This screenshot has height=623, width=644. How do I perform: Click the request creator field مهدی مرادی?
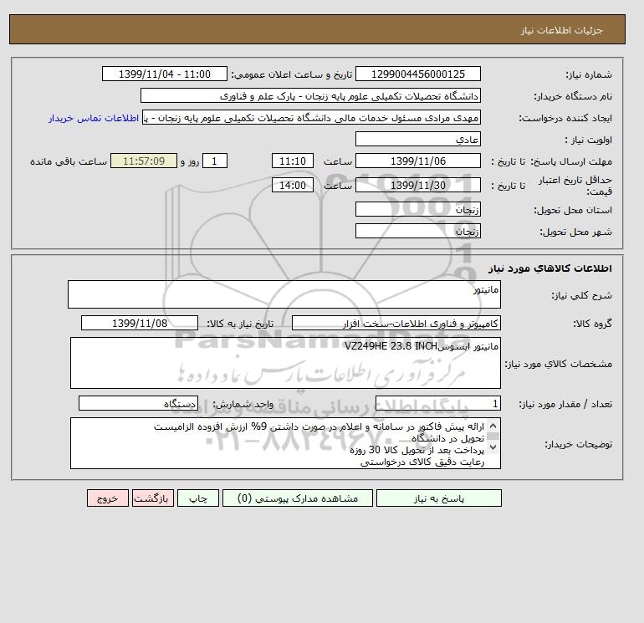tap(311, 117)
